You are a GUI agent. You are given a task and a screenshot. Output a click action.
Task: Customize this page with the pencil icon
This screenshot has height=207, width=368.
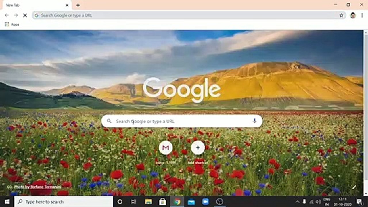354,187
